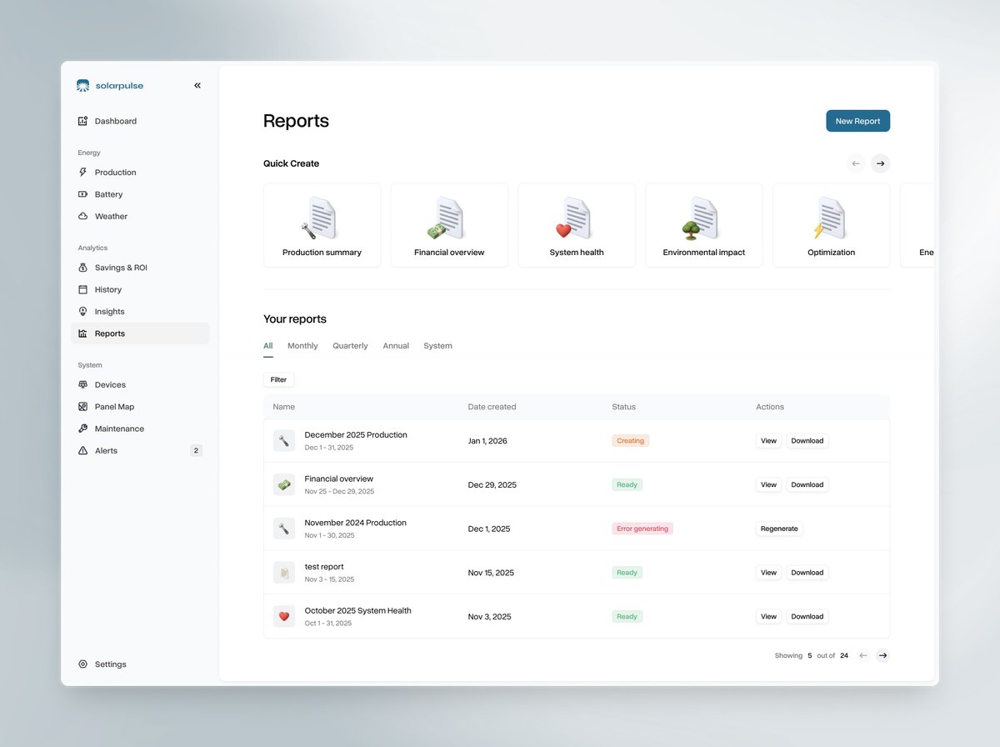Screen dimensions: 1000x747
Task: Click the Dashboard icon in sidebar
Action: pyautogui.click(x=82, y=121)
